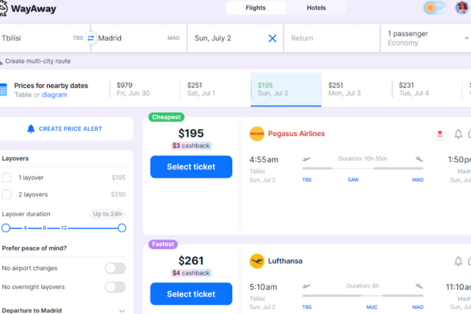Viewport: 471px width, 314px height.
Task: Click the Pegasus Airlines logo
Action: tap(257, 134)
